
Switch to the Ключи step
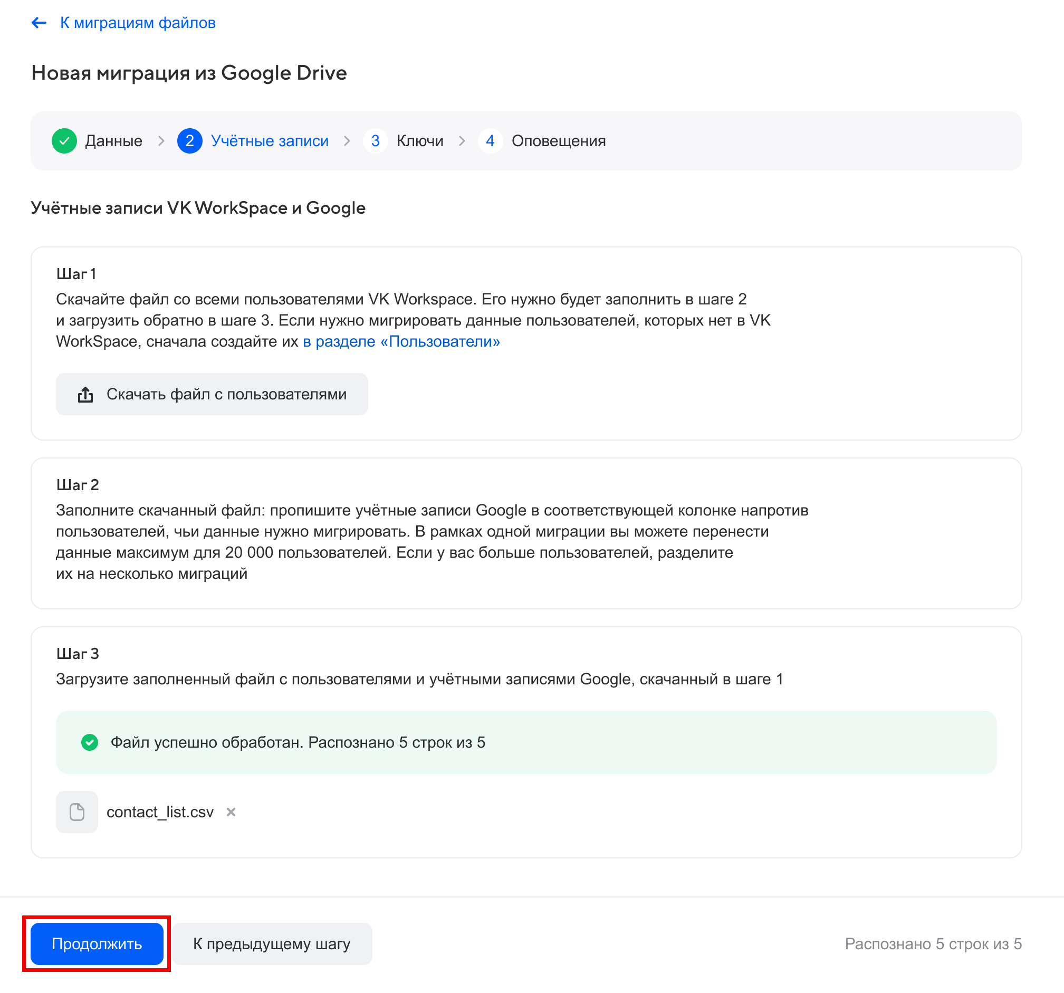(x=419, y=140)
